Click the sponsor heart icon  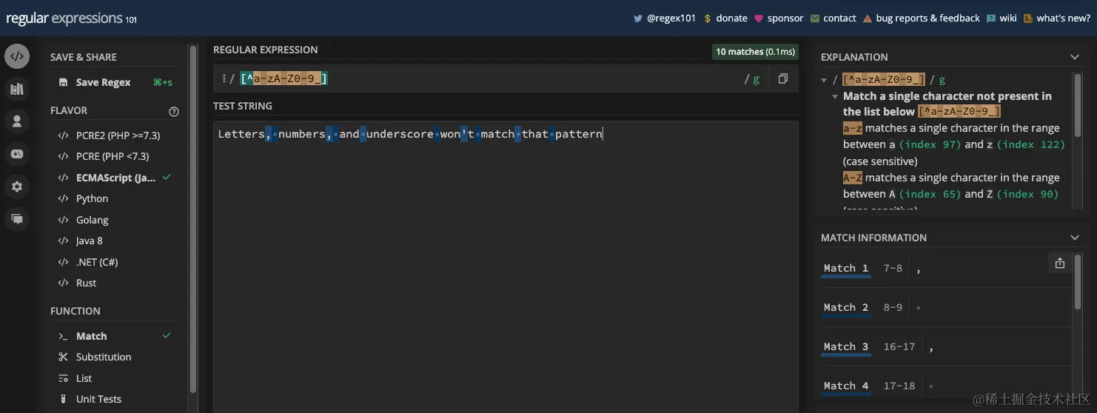click(x=759, y=19)
